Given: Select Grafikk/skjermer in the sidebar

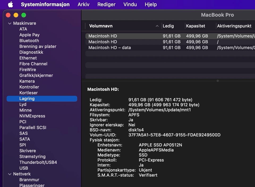Looking at the screenshot, I should coord(36,75).
